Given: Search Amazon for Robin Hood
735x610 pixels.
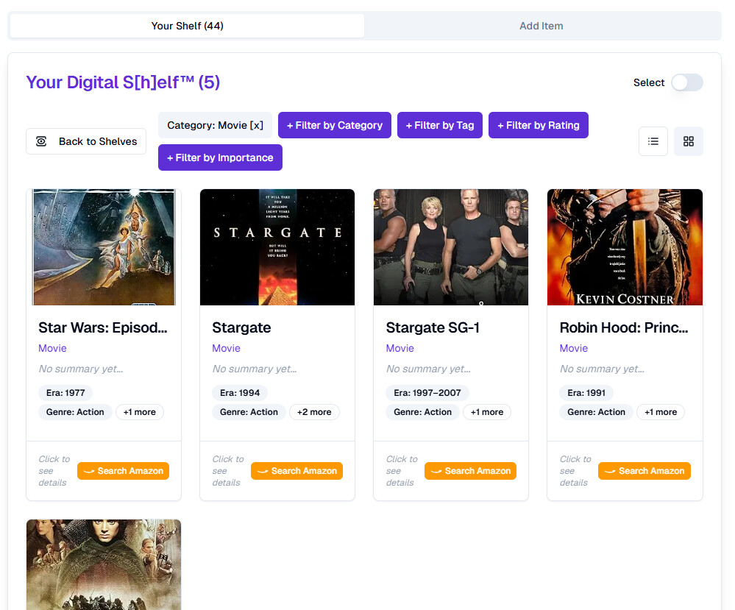Looking at the screenshot, I should 644,471.
